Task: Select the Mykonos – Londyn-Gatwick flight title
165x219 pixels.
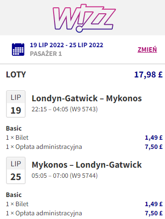Action: [87, 165]
